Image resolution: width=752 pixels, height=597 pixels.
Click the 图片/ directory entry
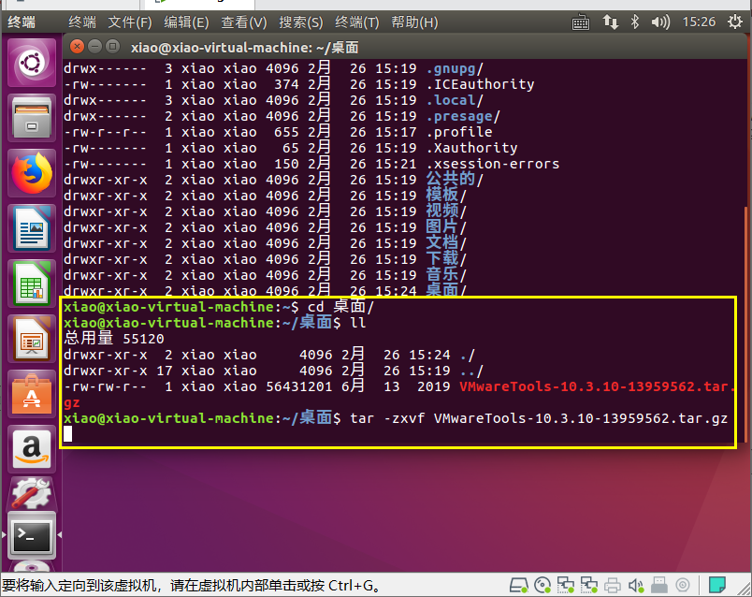pos(446,227)
